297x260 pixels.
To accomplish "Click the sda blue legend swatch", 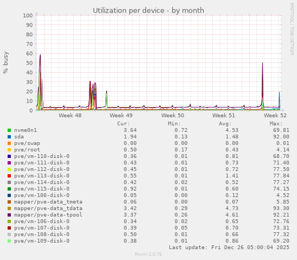I will click(9, 137).
